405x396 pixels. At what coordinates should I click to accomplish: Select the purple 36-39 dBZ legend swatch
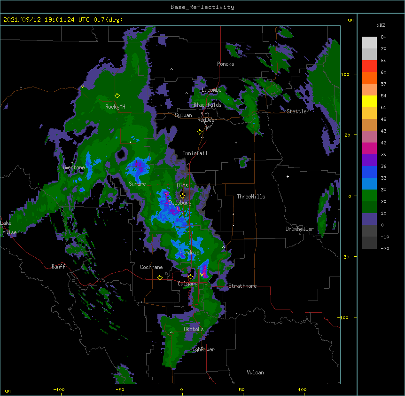tap(369, 160)
